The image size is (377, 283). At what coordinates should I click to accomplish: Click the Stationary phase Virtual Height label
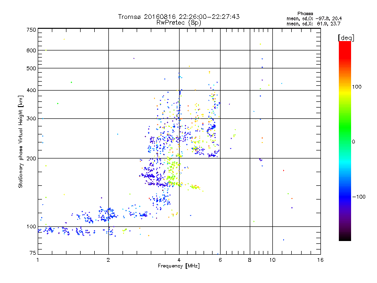click(x=21, y=141)
